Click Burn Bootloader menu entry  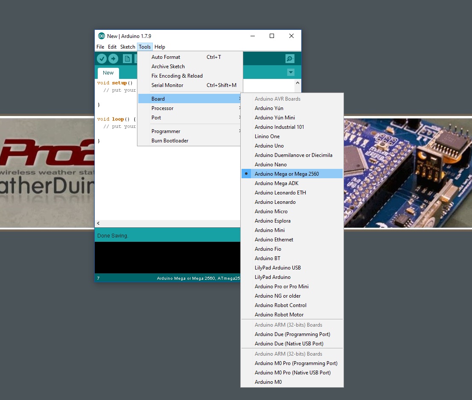tap(169, 141)
